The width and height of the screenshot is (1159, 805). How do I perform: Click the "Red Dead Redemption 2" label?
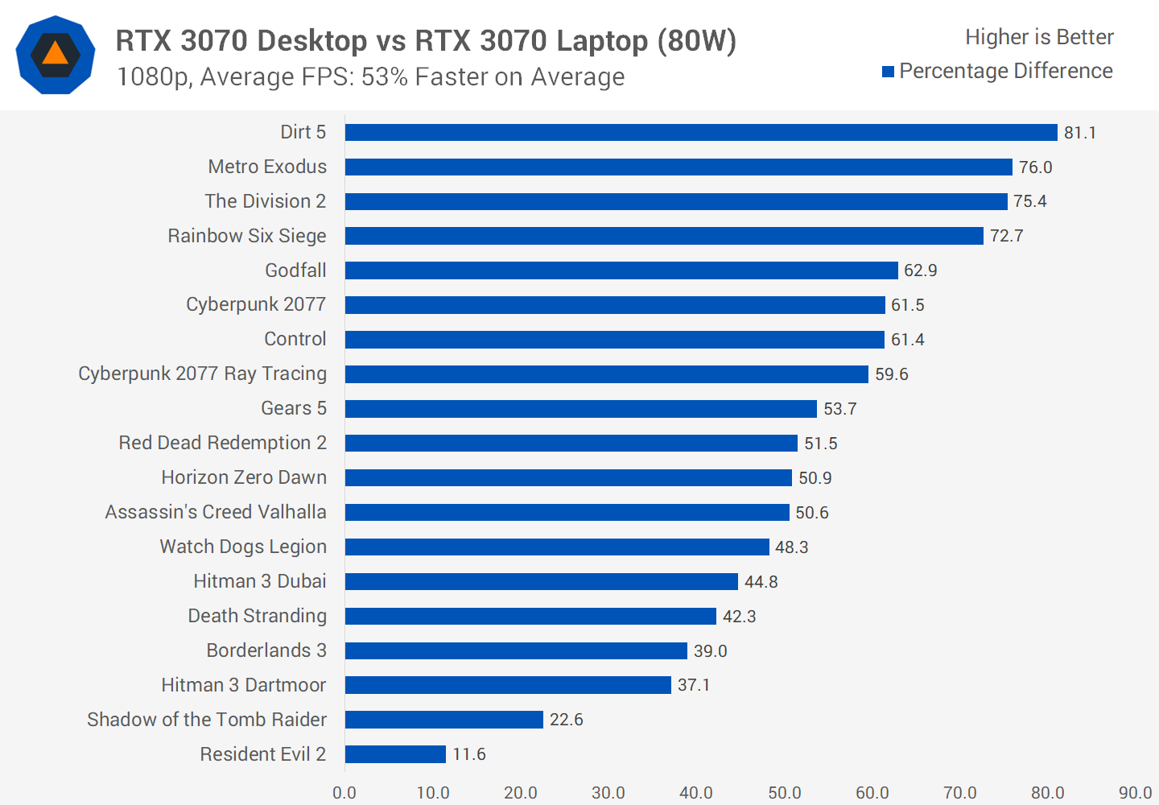point(222,443)
